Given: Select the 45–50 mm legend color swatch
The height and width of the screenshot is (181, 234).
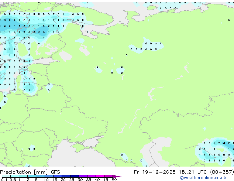Looking at the screenshot, I should click(109, 176).
